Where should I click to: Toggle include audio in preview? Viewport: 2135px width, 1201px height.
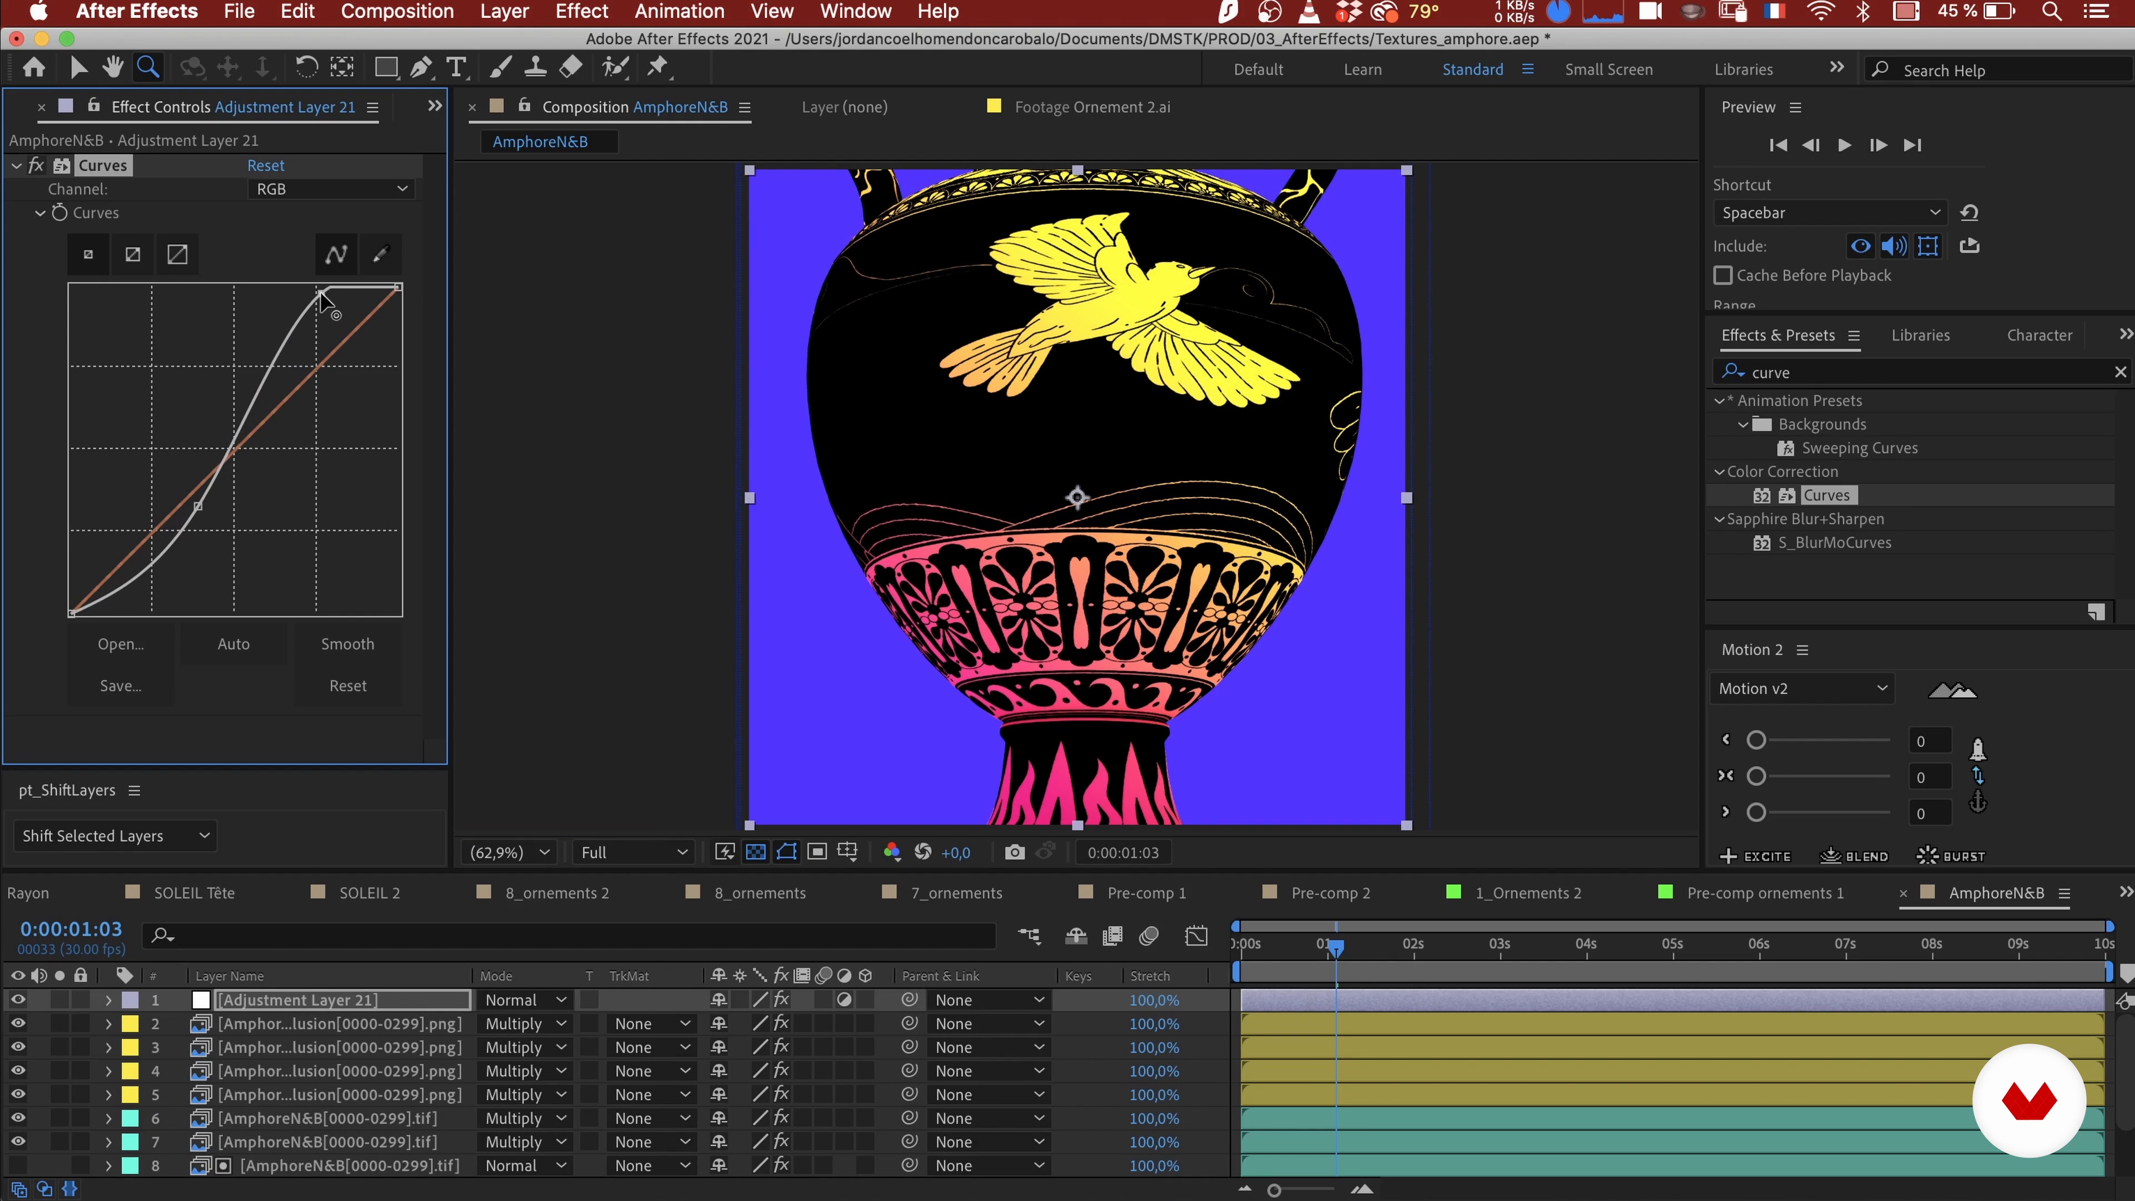[1894, 246]
